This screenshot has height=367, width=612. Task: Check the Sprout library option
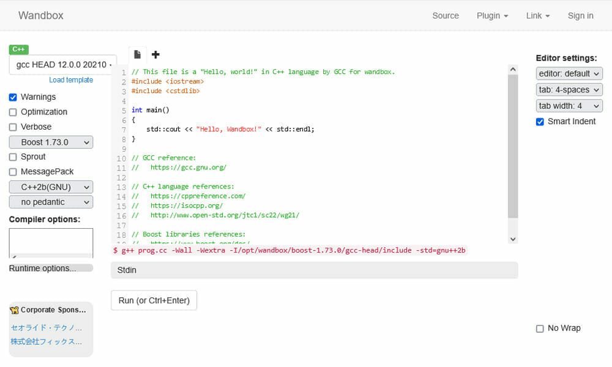(13, 157)
